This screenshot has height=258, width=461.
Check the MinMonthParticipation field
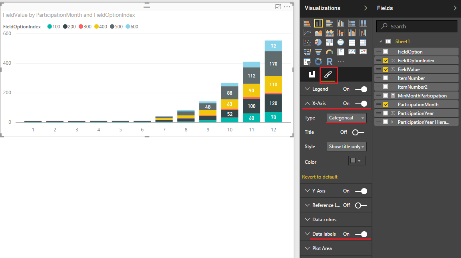pyautogui.click(x=385, y=96)
